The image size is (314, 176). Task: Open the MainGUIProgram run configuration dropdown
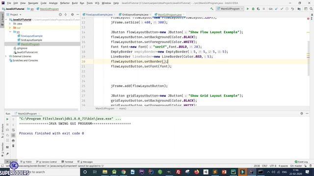pos(230,9)
